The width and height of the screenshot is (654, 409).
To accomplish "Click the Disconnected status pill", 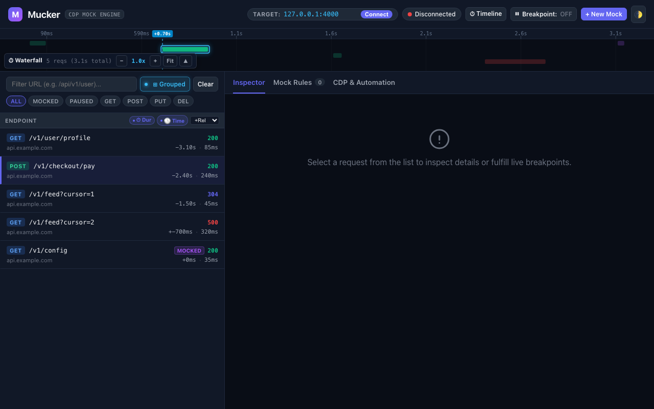I will coord(432,14).
